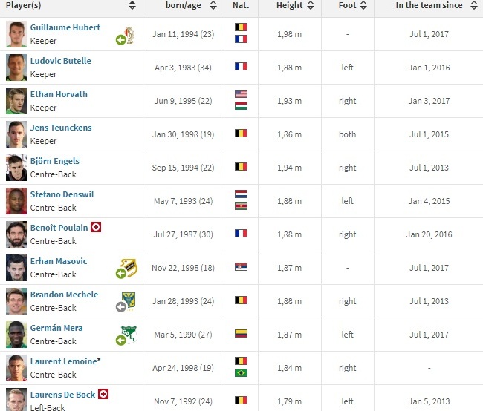Click Laurens De Bock's injury icon
The width and height of the screenshot is (483, 411).
(103, 394)
